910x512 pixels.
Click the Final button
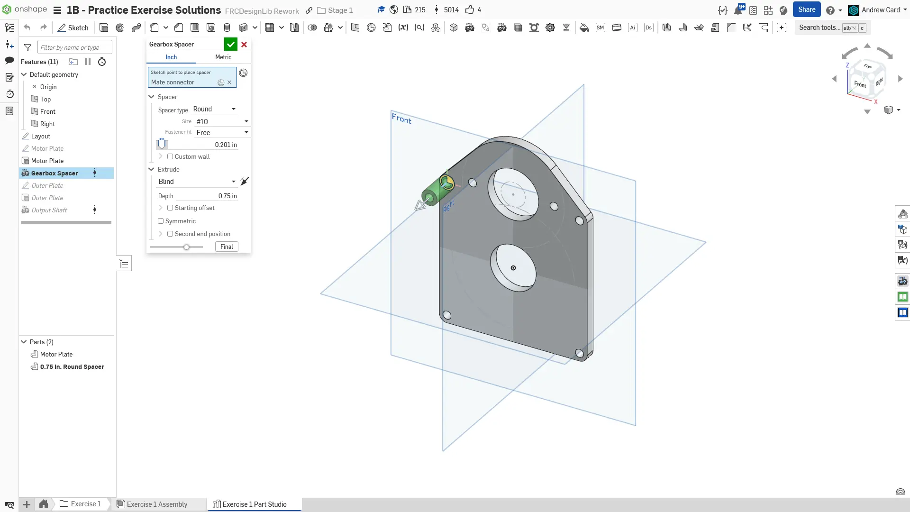coord(227,247)
